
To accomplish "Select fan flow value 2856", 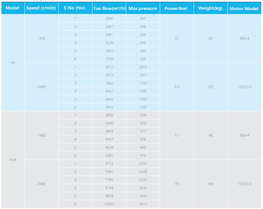I will tap(109, 115).
